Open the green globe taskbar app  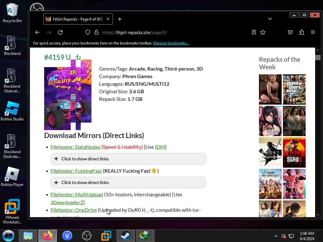(145, 236)
